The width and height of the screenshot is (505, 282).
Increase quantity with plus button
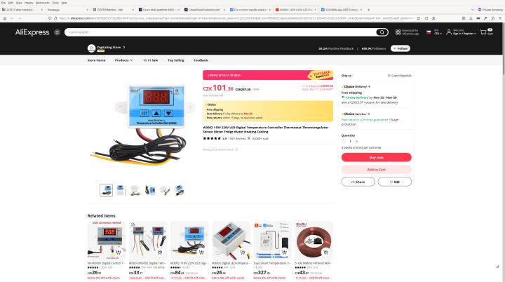[x=356, y=142]
